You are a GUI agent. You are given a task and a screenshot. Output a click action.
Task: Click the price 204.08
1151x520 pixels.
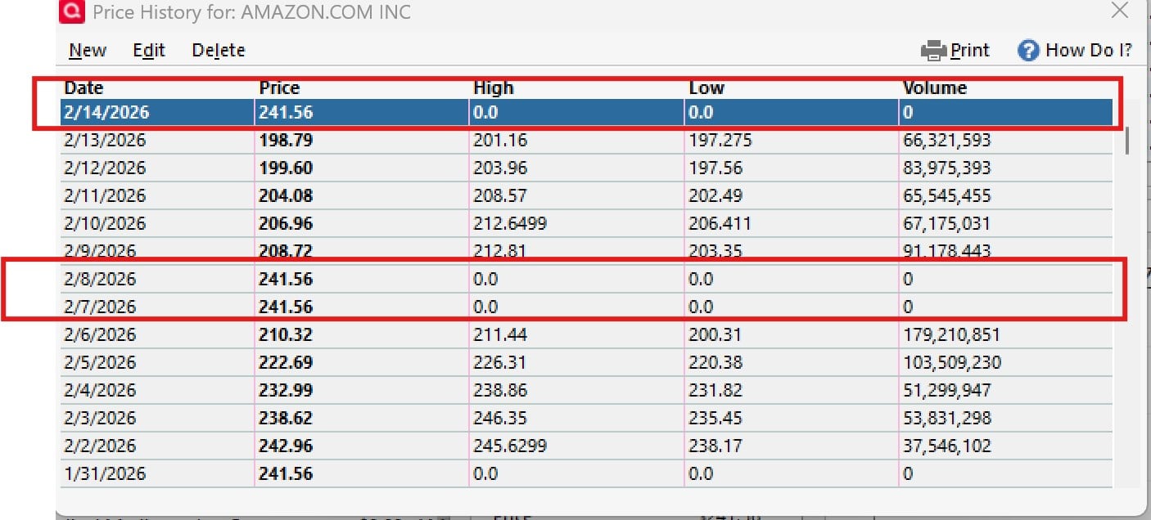click(286, 196)
